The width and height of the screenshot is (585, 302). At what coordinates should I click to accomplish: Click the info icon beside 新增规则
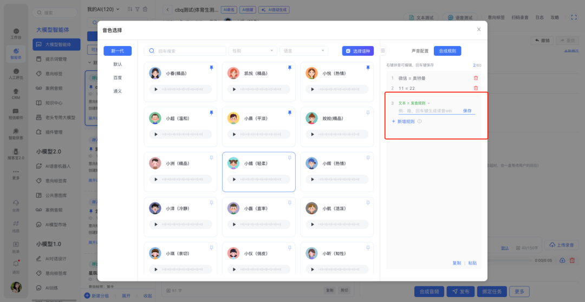(420, 122)
